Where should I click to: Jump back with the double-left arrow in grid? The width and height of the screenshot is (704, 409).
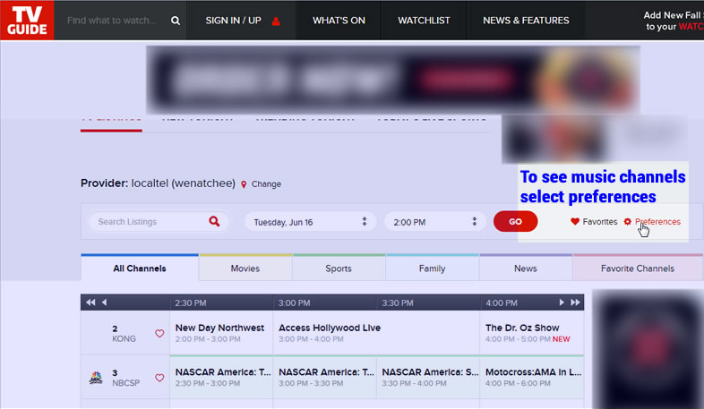tap(90, 302)
